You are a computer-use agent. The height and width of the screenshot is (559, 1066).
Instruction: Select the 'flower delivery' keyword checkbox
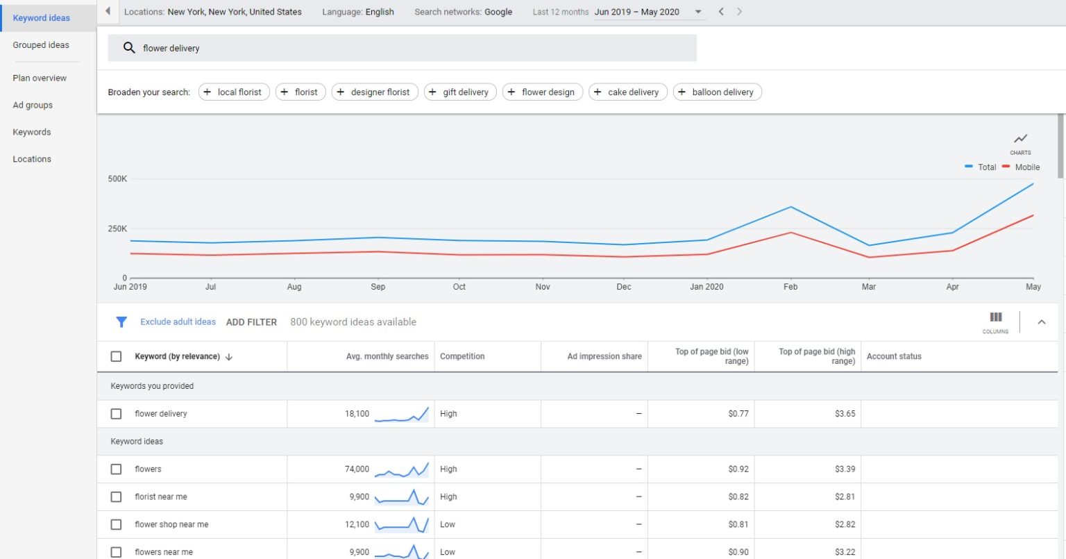tap(116, 413)
